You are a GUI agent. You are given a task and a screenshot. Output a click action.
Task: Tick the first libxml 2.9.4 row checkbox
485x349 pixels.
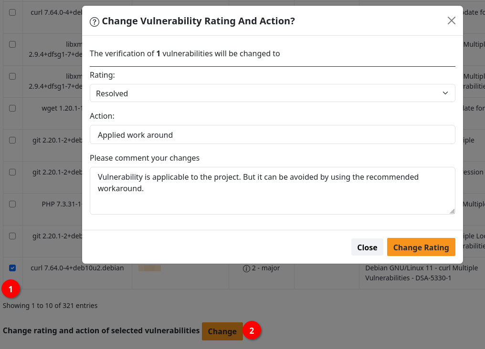pyautogui.click(x=12, y=44)
